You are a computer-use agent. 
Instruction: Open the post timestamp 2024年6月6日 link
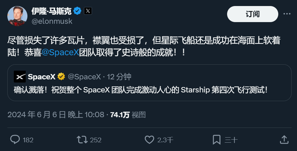[56, 115]
